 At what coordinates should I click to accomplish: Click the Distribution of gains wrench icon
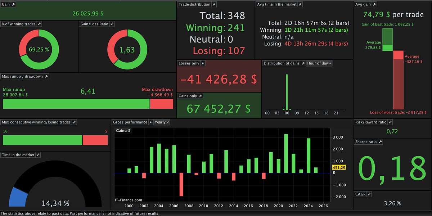tap(303, 63)
